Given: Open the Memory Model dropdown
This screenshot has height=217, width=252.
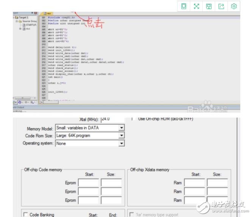Looking at the screenshot, I should 121,128.
